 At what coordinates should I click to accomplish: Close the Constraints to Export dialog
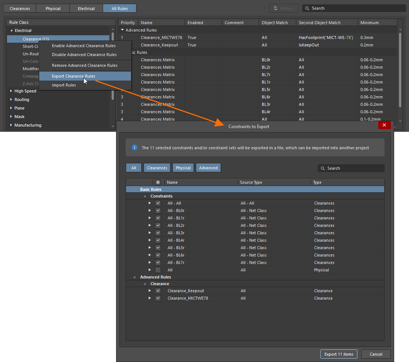384,125
